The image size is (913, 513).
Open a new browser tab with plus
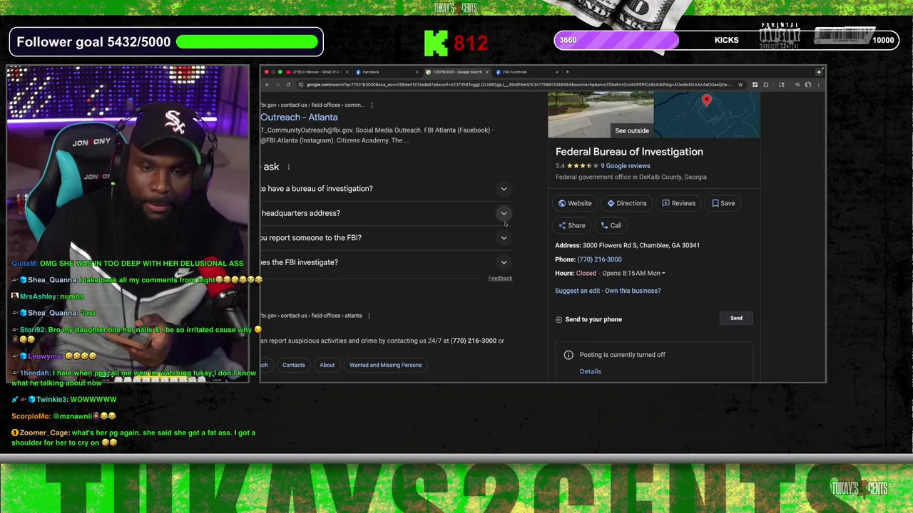pos(568,72)
